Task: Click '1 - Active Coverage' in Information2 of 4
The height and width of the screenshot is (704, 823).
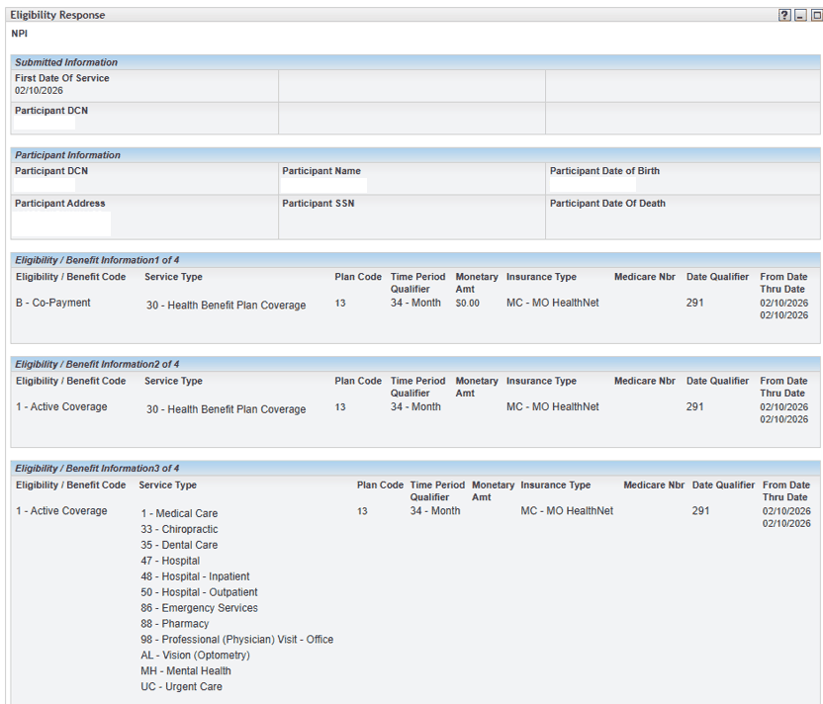Action: [61, 406]
